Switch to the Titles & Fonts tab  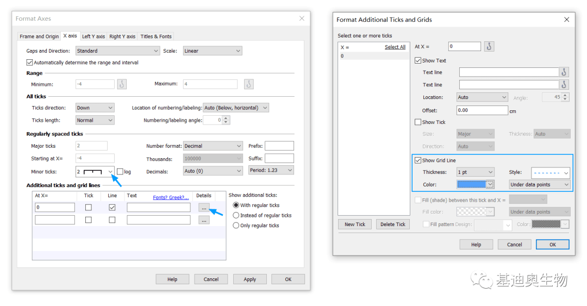(156, 36)
